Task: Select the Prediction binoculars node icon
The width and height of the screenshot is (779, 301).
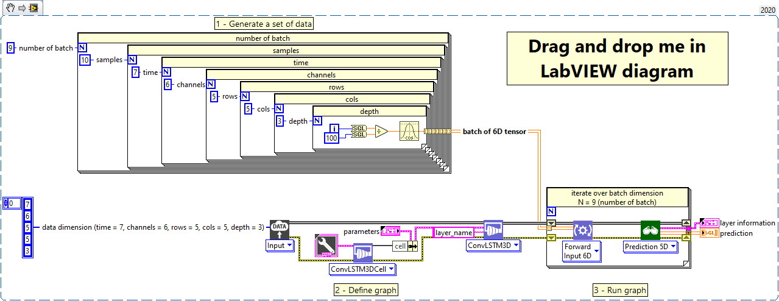Action: (x=650, y=230)
